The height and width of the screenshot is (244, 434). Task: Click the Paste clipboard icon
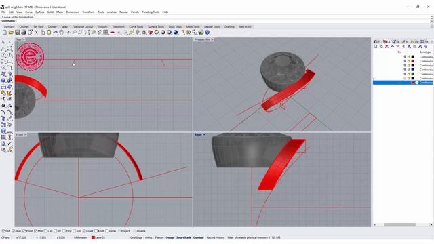[x=49, y=33]
